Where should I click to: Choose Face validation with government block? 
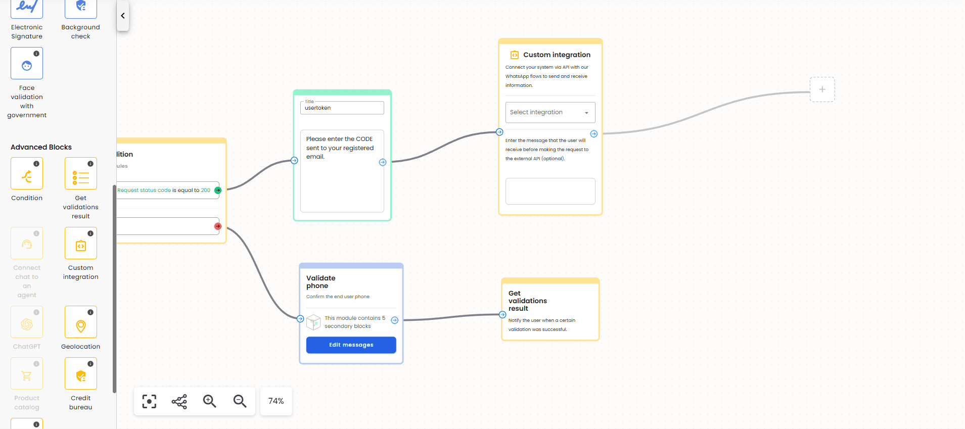tap(27, 63)
